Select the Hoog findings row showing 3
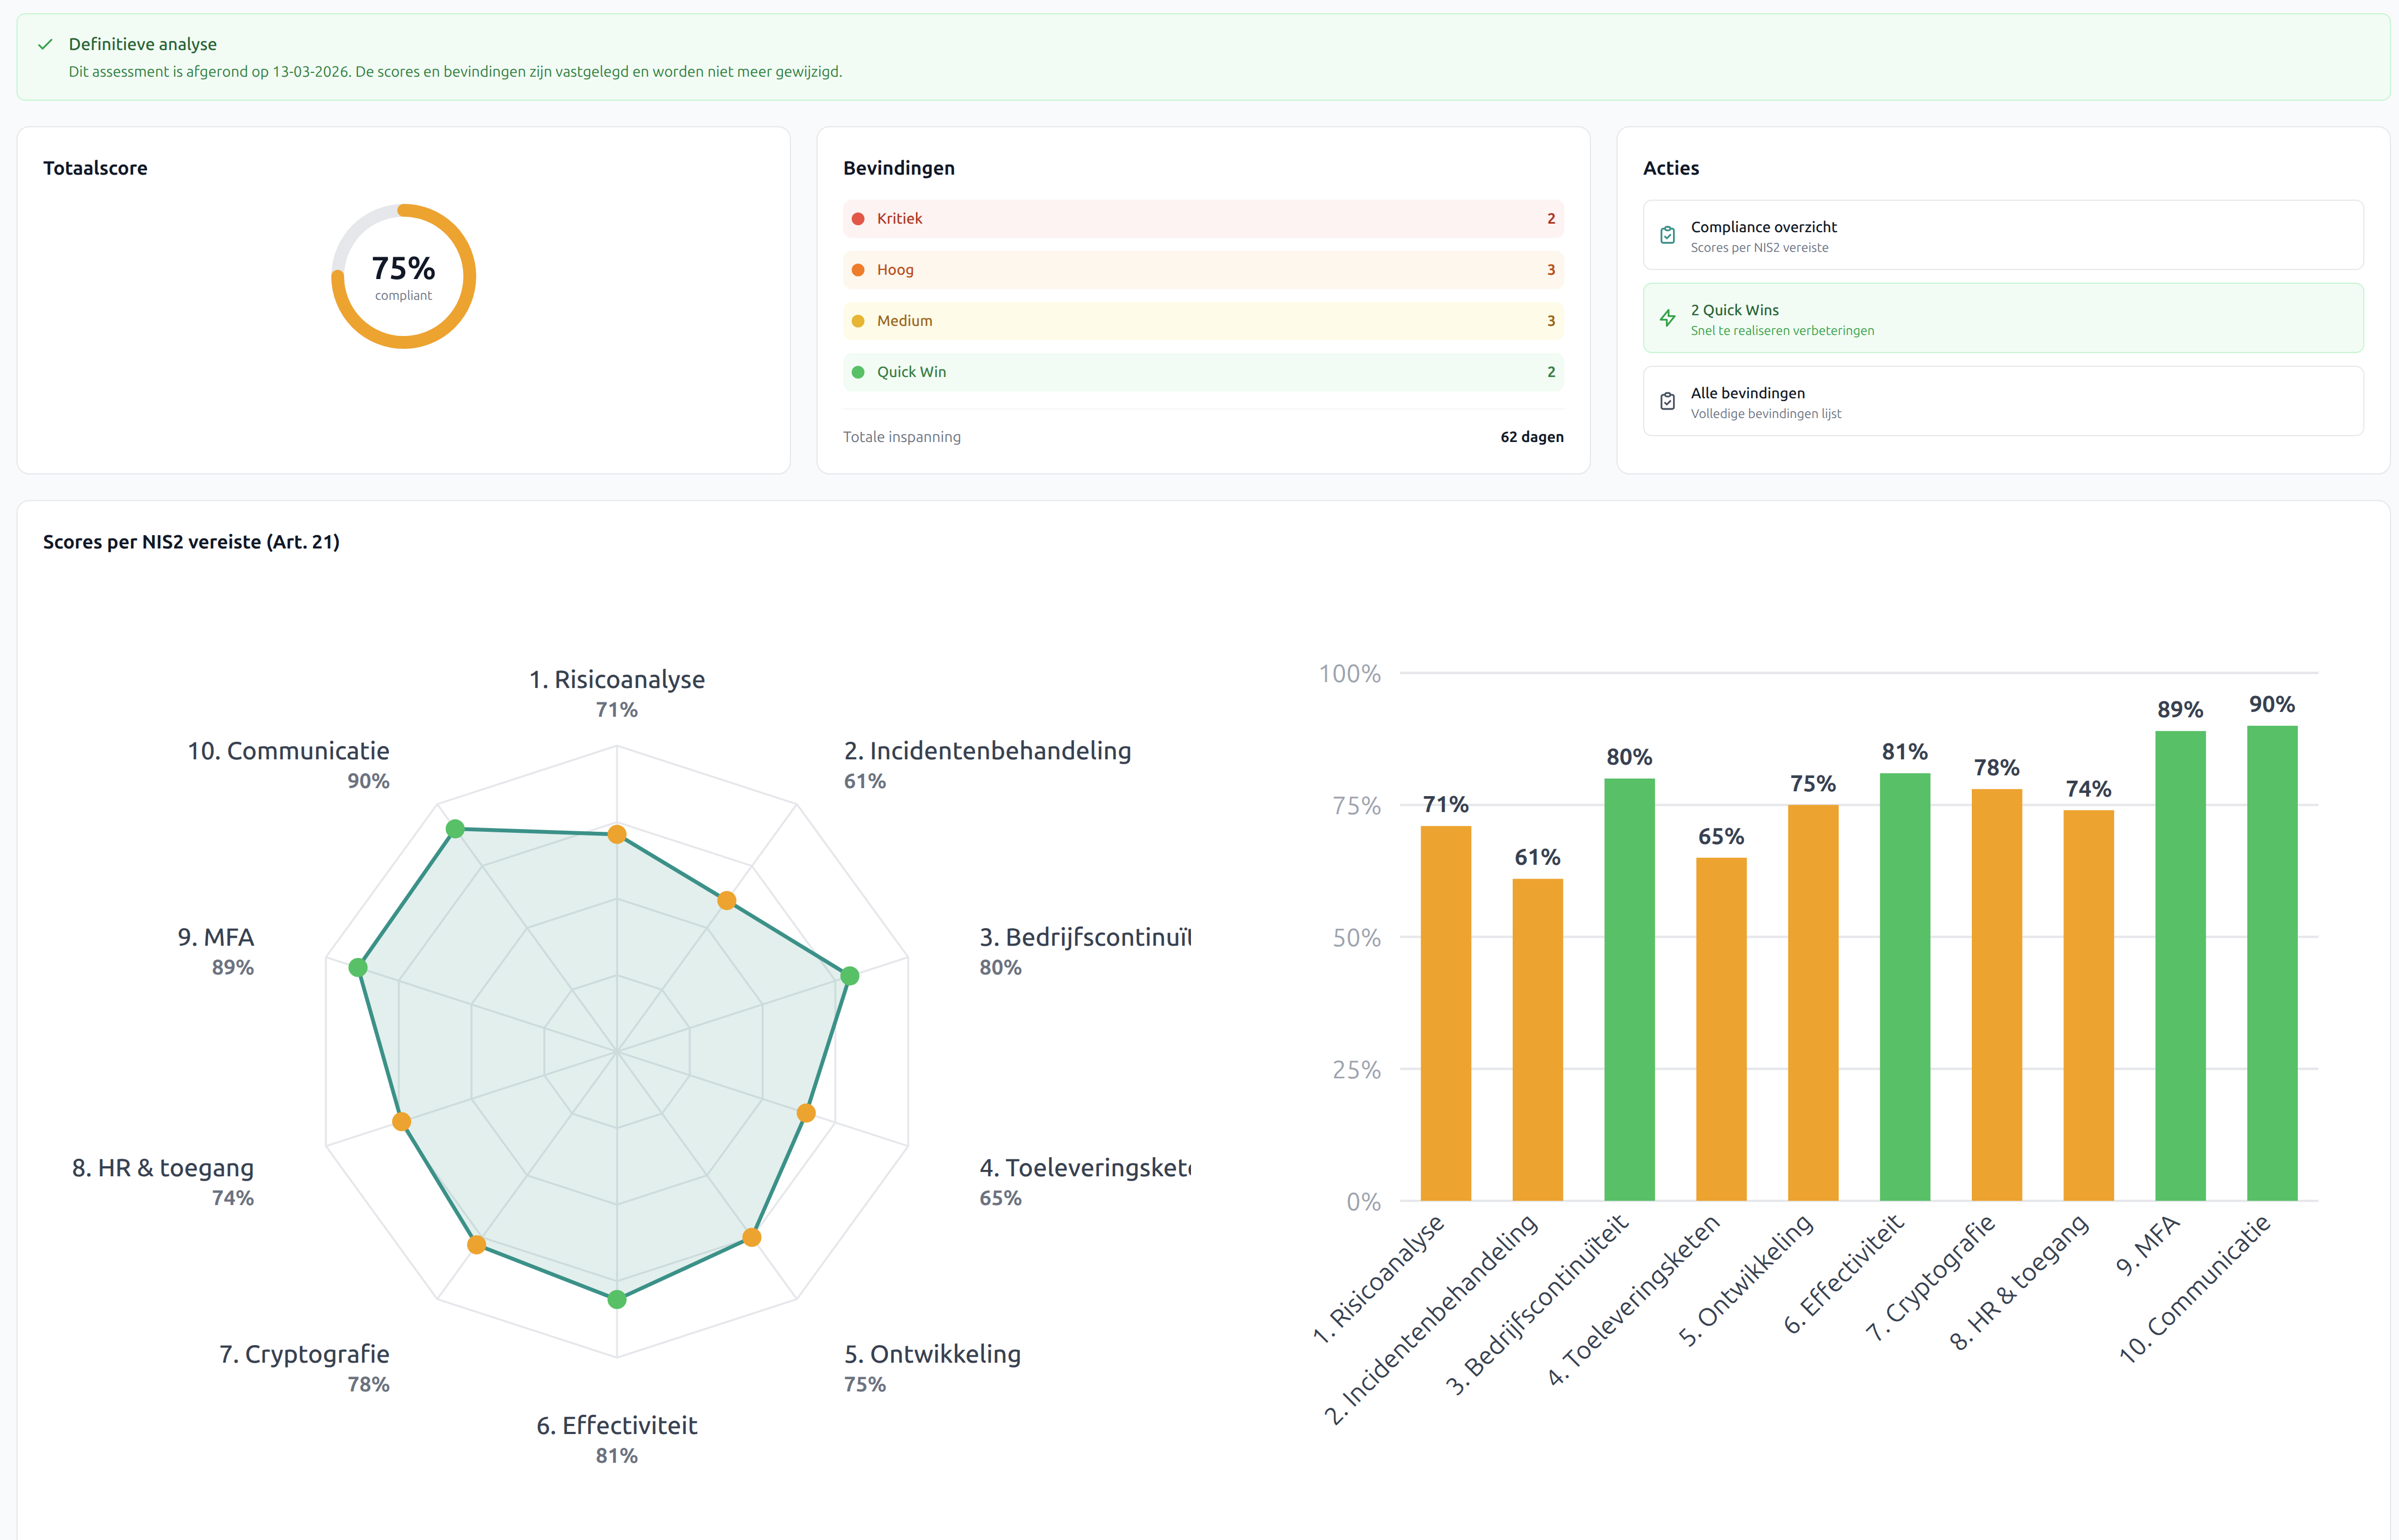The width and height of the screenshot is (2399, 1540). [1200, 269]
